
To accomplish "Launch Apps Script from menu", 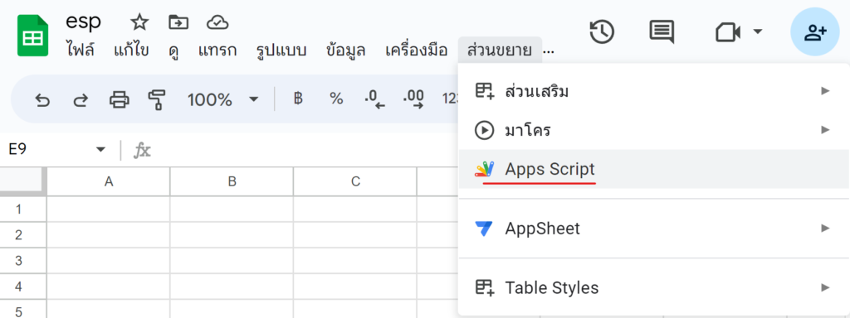I will point(653,169).
